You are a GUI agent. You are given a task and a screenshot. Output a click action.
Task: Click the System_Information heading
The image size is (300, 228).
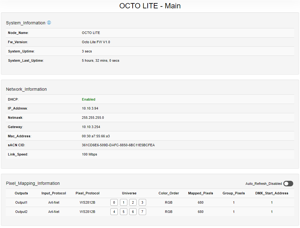[x=26, y=23]
